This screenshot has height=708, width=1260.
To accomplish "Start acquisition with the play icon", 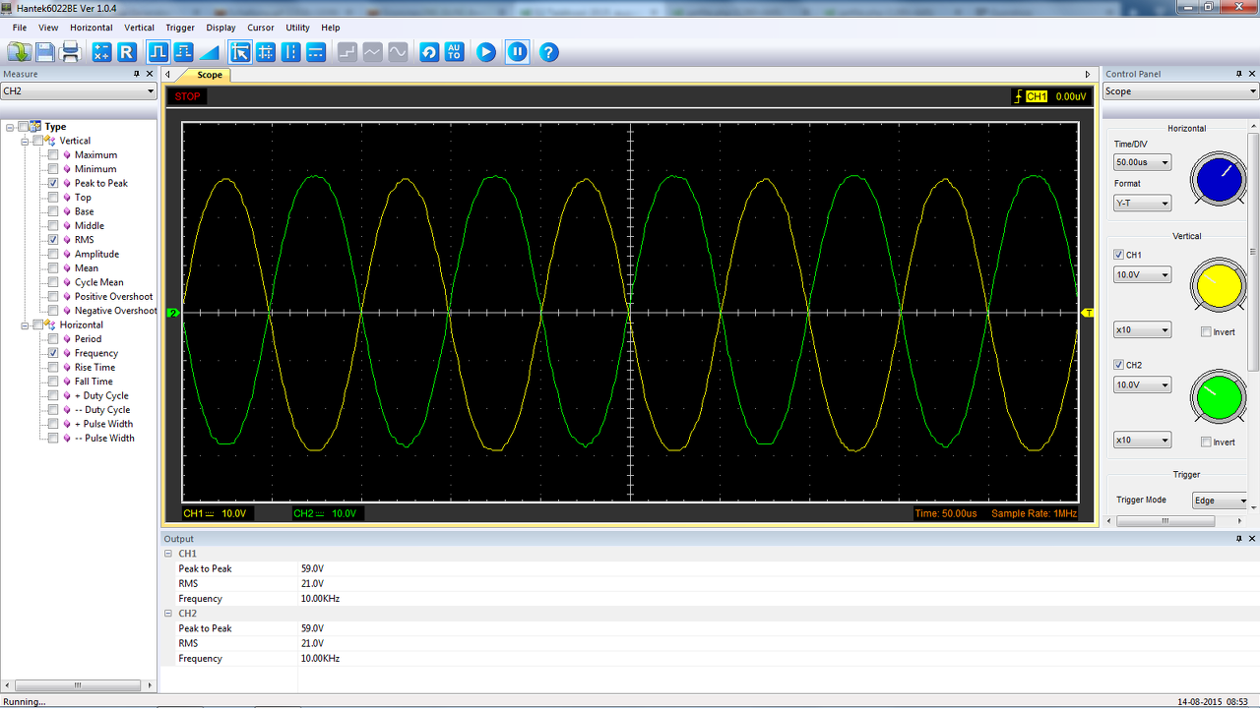I will (486, 52).
